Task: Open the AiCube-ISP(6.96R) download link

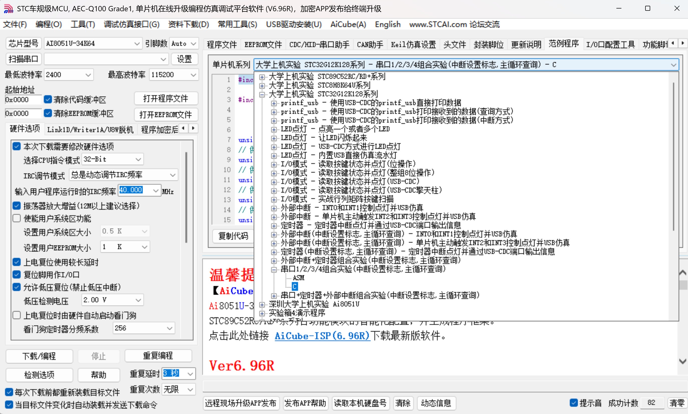Action: (322, 336)
